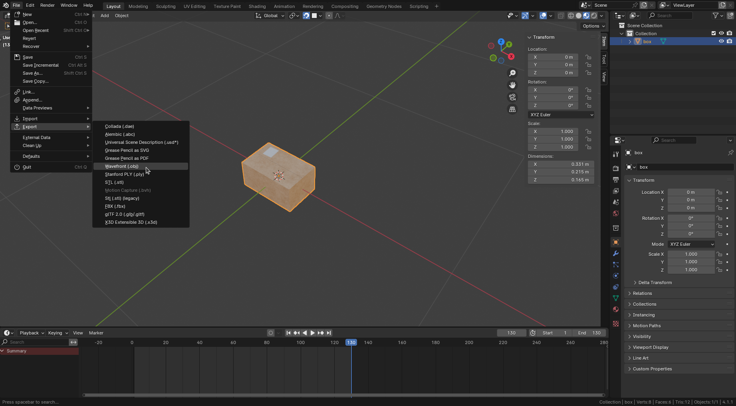The height and width of the screenshot is (406, 736).
Task: Toggle the camera view icon in viewport
Action: coord(512,97)
